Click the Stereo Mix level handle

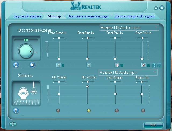(142, 94)
